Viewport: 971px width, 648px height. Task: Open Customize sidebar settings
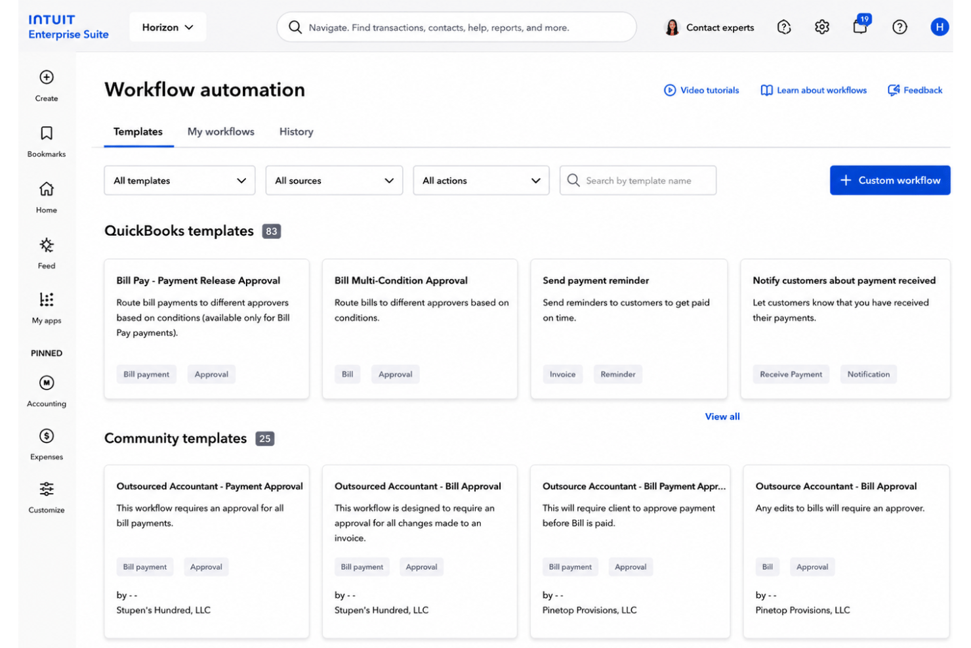(x=47, y=497)
